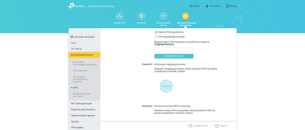Open the Интернет globe icon
Image resolution: width=305 pixels, height=130 pixels.
point(141,16)
